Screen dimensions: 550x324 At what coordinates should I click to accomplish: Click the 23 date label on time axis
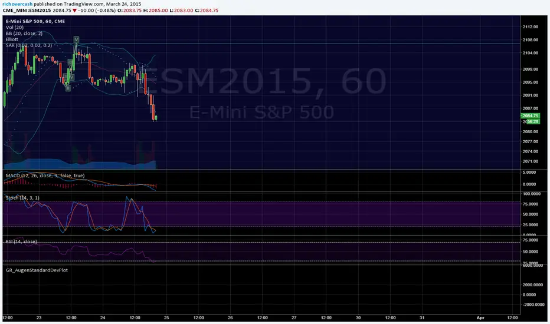tap(38, 318)
